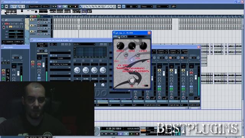Viewport: 245px width, 138px height.
Task: Click Record in the top toolbar transport
Action: [75, 7]
